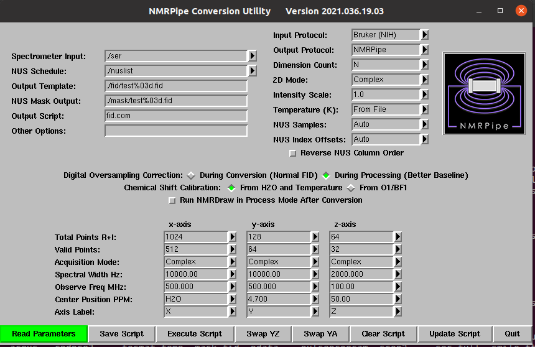Click the Save Script button

coord(121,334)
